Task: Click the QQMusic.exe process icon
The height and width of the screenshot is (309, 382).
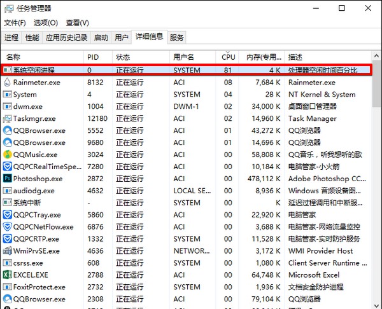Action: pyautogui.click(x=7, y=154)
